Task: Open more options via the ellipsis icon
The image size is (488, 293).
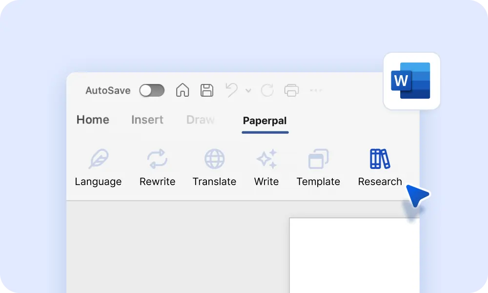Action: [316, 90]
